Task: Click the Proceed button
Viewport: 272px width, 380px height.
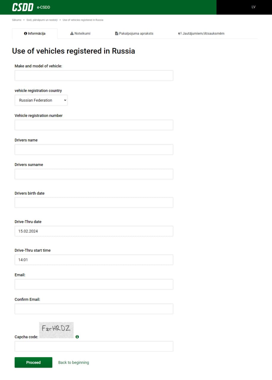Action: point(34,362)
